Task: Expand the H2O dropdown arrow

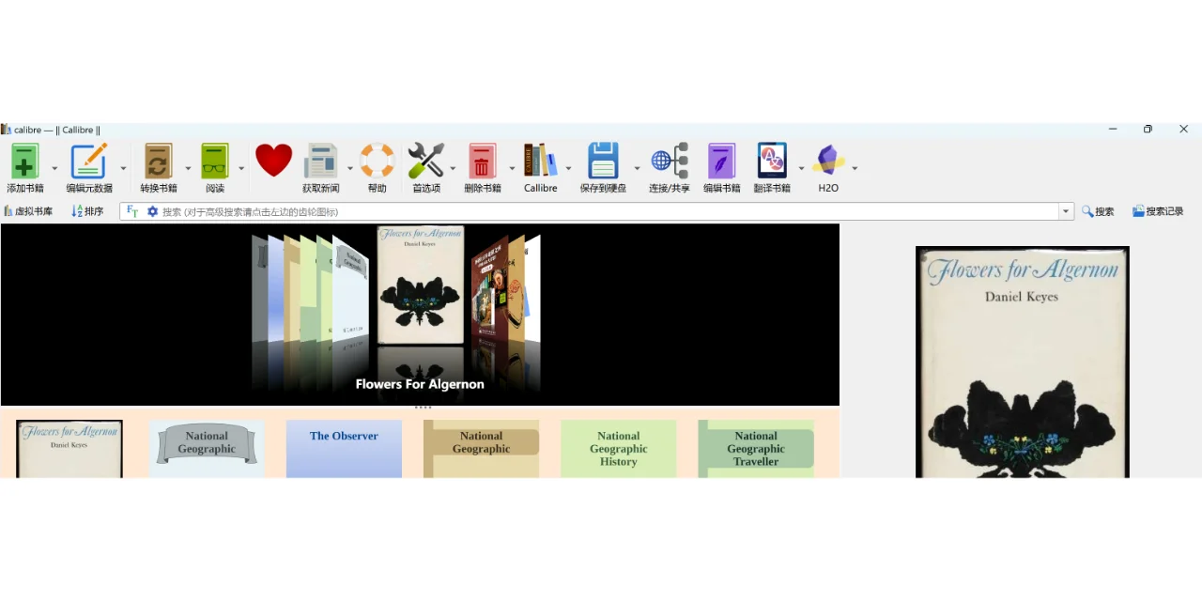Action: click(x=855, y=169)
